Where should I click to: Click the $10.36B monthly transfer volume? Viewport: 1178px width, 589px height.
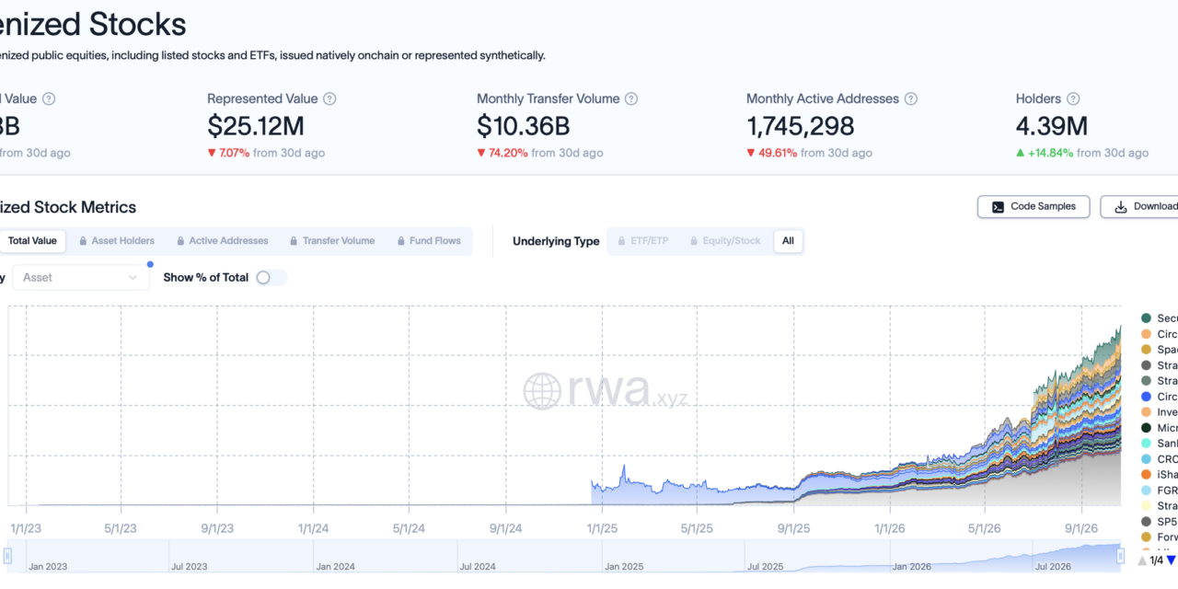click(x=524, y=126)
